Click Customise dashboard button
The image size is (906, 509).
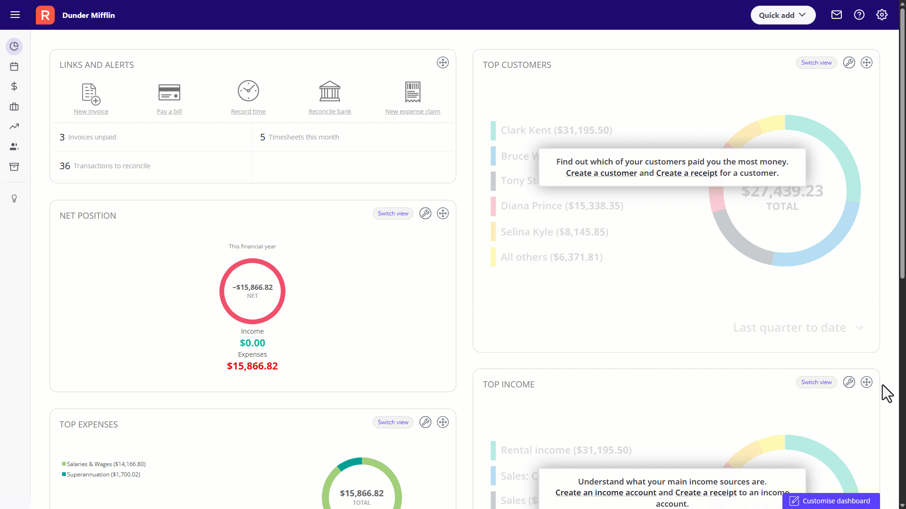point(830,501)
